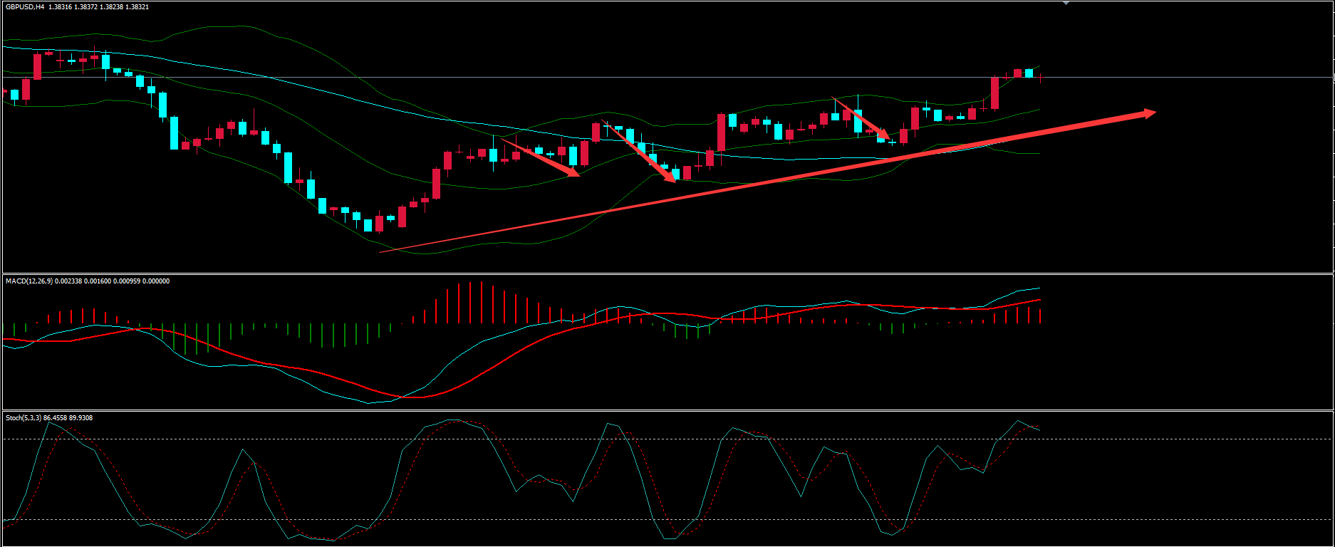The width and height of the screenshot is (1335, 547).
Task: Select the long red trendline arrowhead
Action: (x=1148, y=113)
